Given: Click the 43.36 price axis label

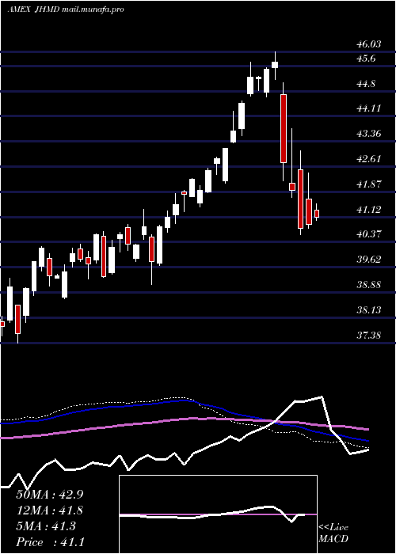Looking at the screenshot, I should coord(369,134).
